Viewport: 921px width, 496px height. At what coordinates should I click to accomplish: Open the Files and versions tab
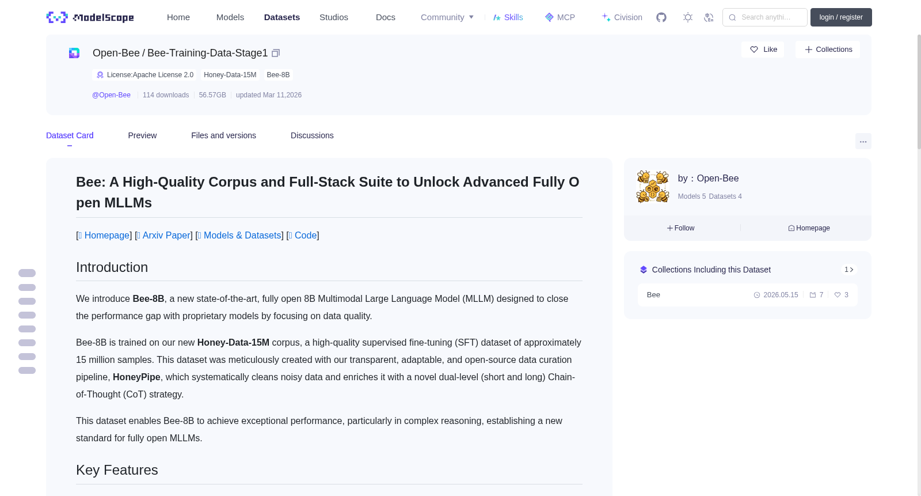(223, 135)
